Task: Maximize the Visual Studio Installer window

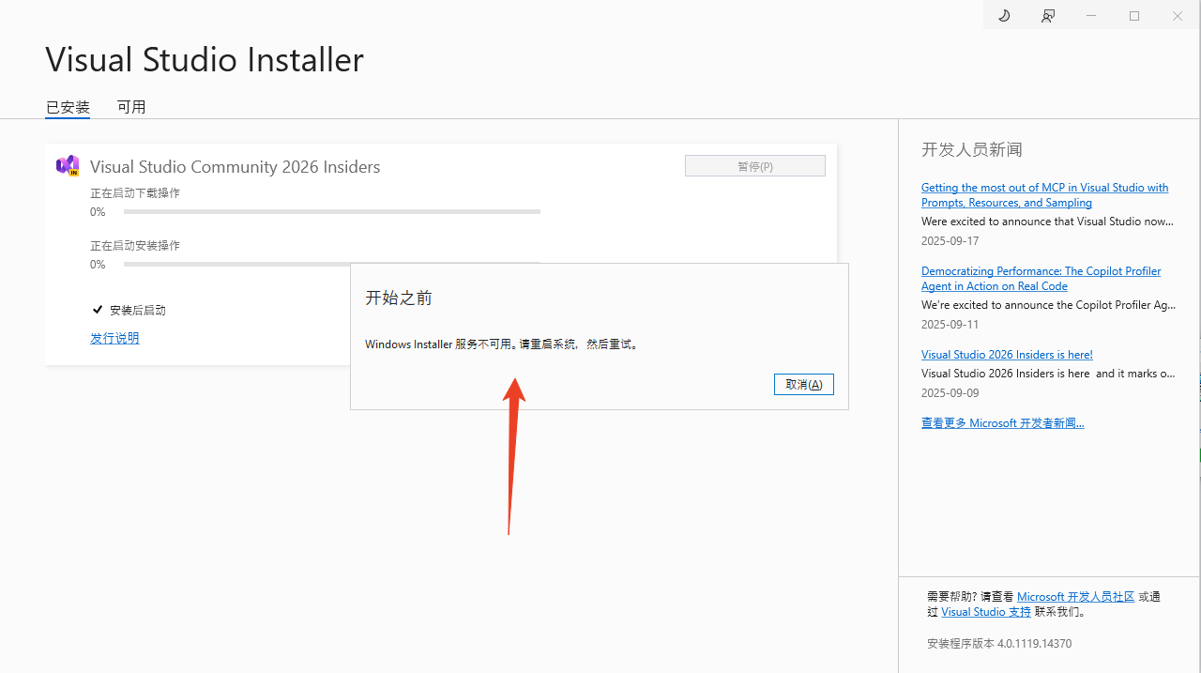Action: (1134, 16)
